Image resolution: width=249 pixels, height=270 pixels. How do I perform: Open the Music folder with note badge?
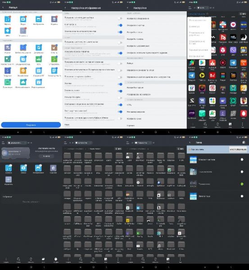pos(160,244)
